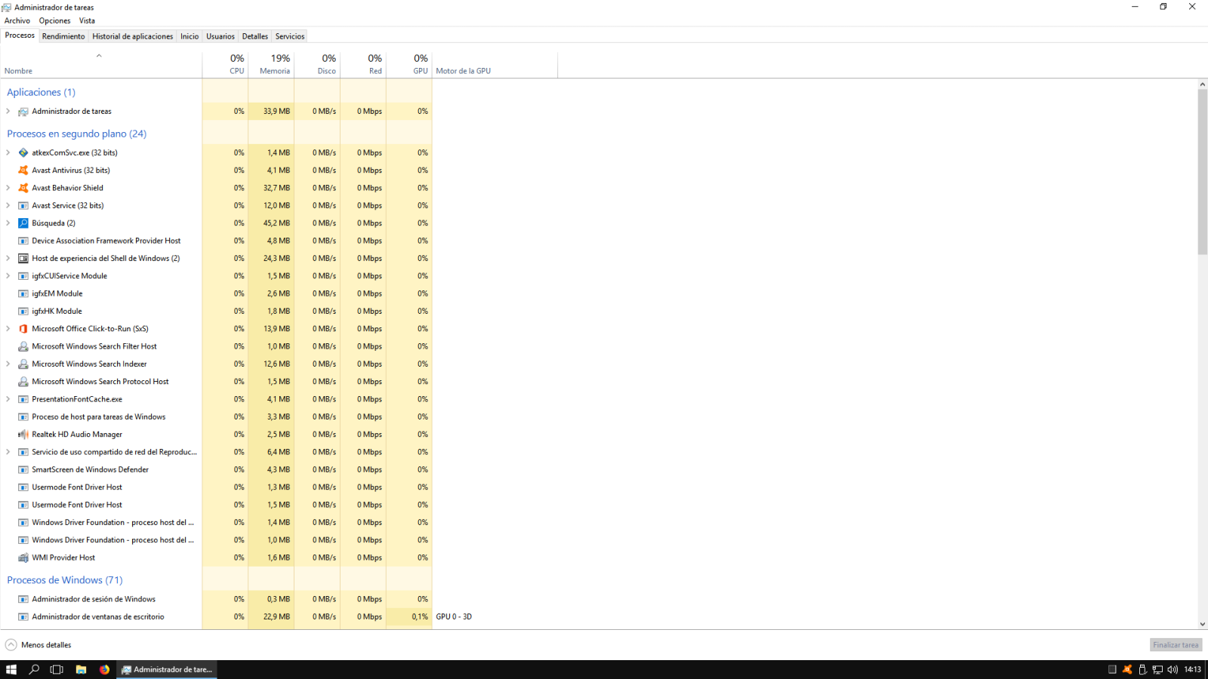Image resolution: width=1208 pixels, height=679 pixels.
Task: Open the network tray icon
Action: (1157, 669)
